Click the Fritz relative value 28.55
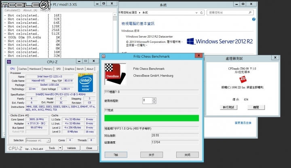Screen dimensions: 291x168 (175, 135)
